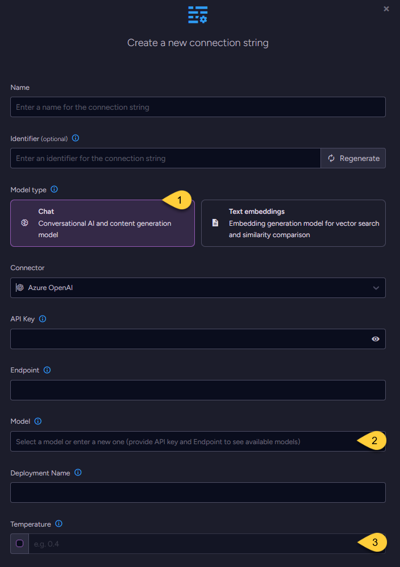Click the Regenerate button

coord(353,158)
